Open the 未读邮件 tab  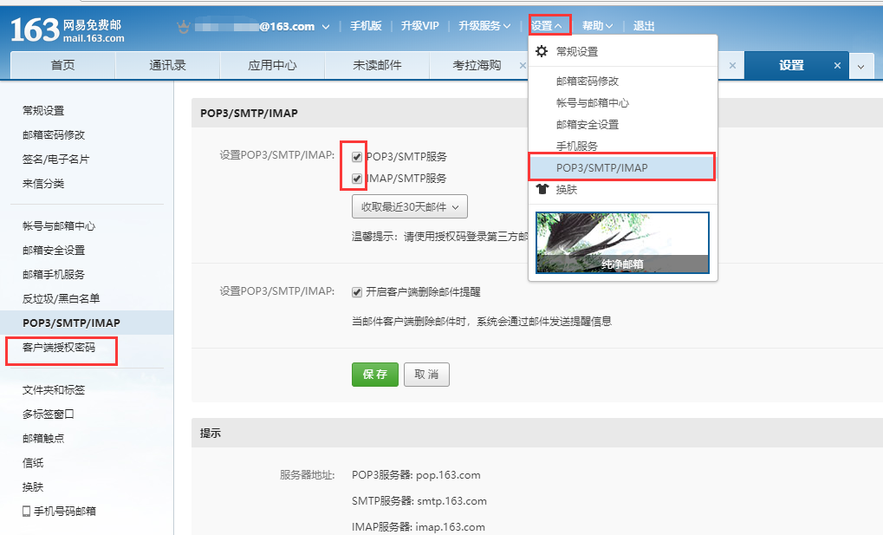click(x=377, y=65)
